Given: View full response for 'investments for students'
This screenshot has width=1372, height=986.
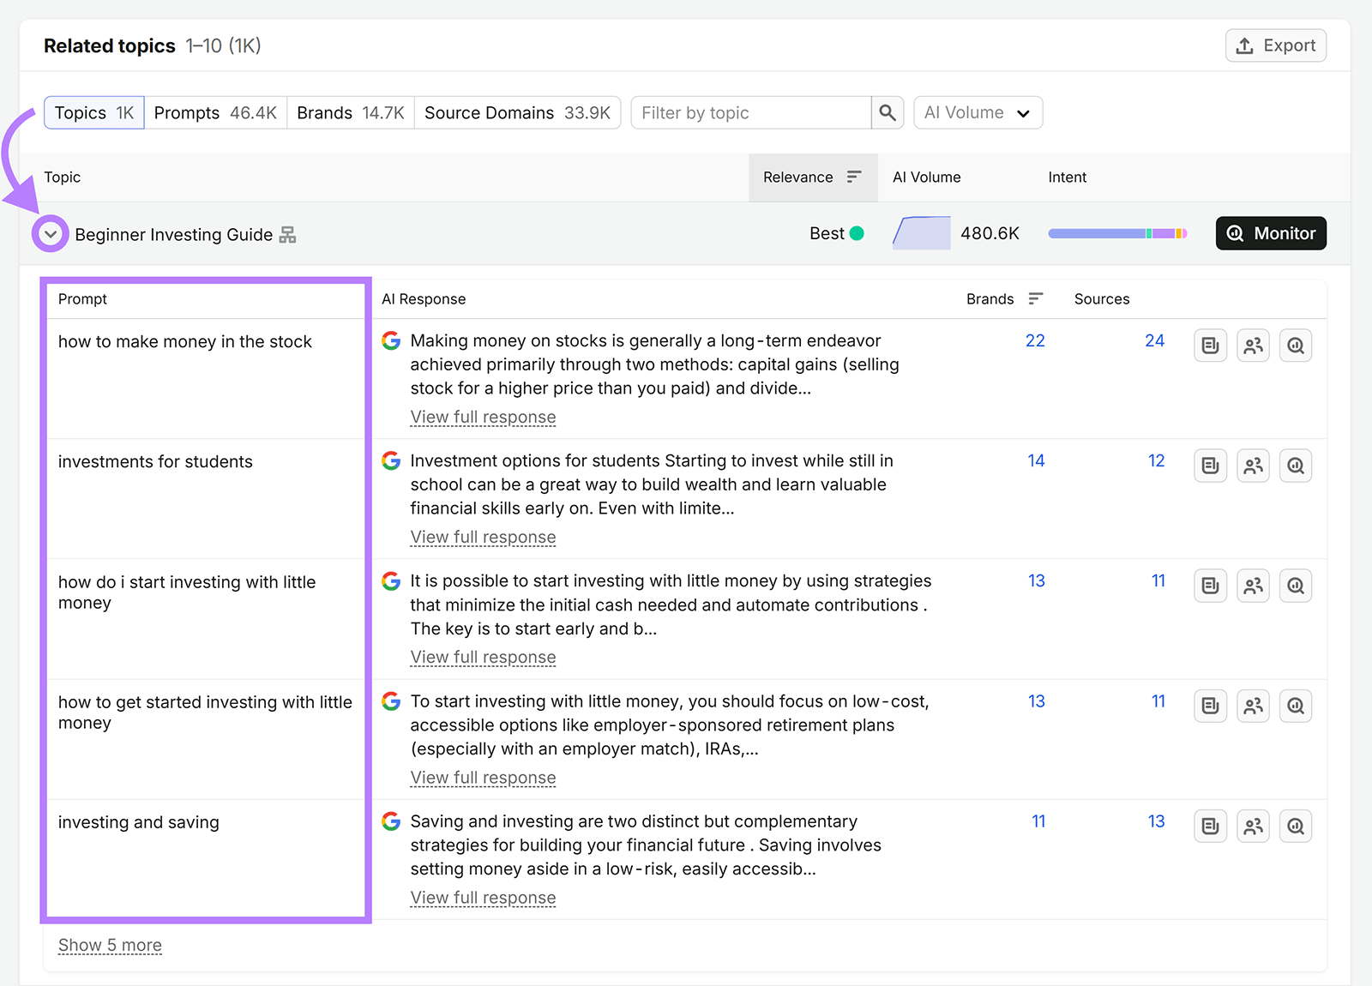Looking at the screenshot, I should click(483, 537).
